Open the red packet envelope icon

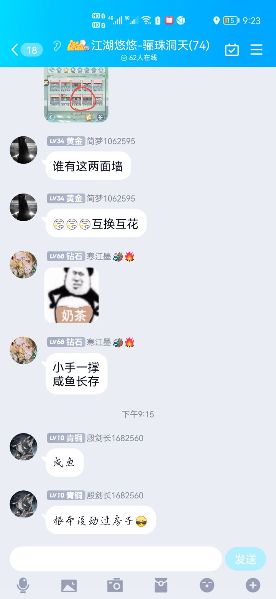pos(161,585)
